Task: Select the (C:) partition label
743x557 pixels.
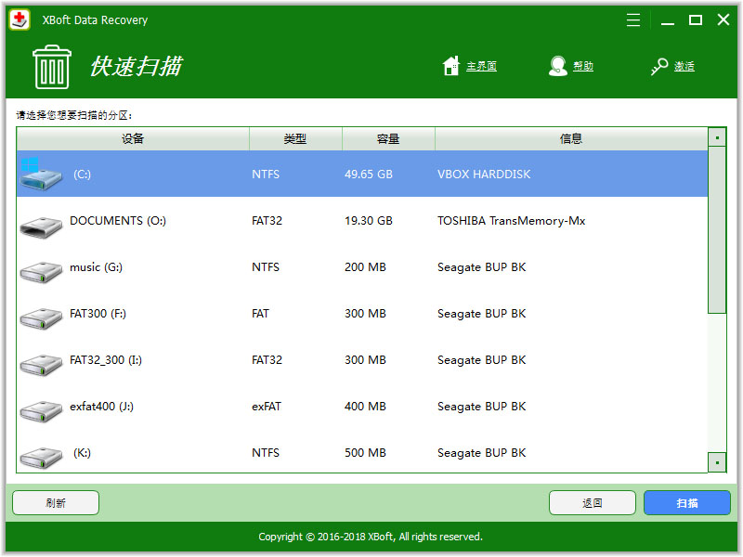Action: pyautogui.click(x=82, y=175)
